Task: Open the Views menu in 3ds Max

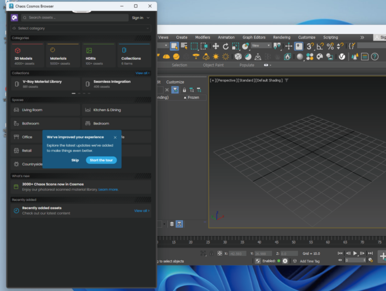Action: tap(163, 37)
